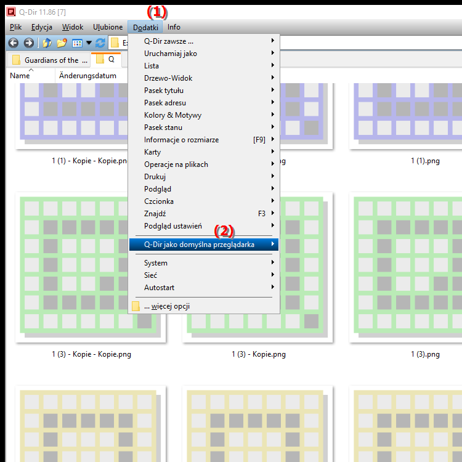This screenshot has height=462, width=462.
Task: Expand 'Pasek tytułu' submenu
Action: coord(204,91)
